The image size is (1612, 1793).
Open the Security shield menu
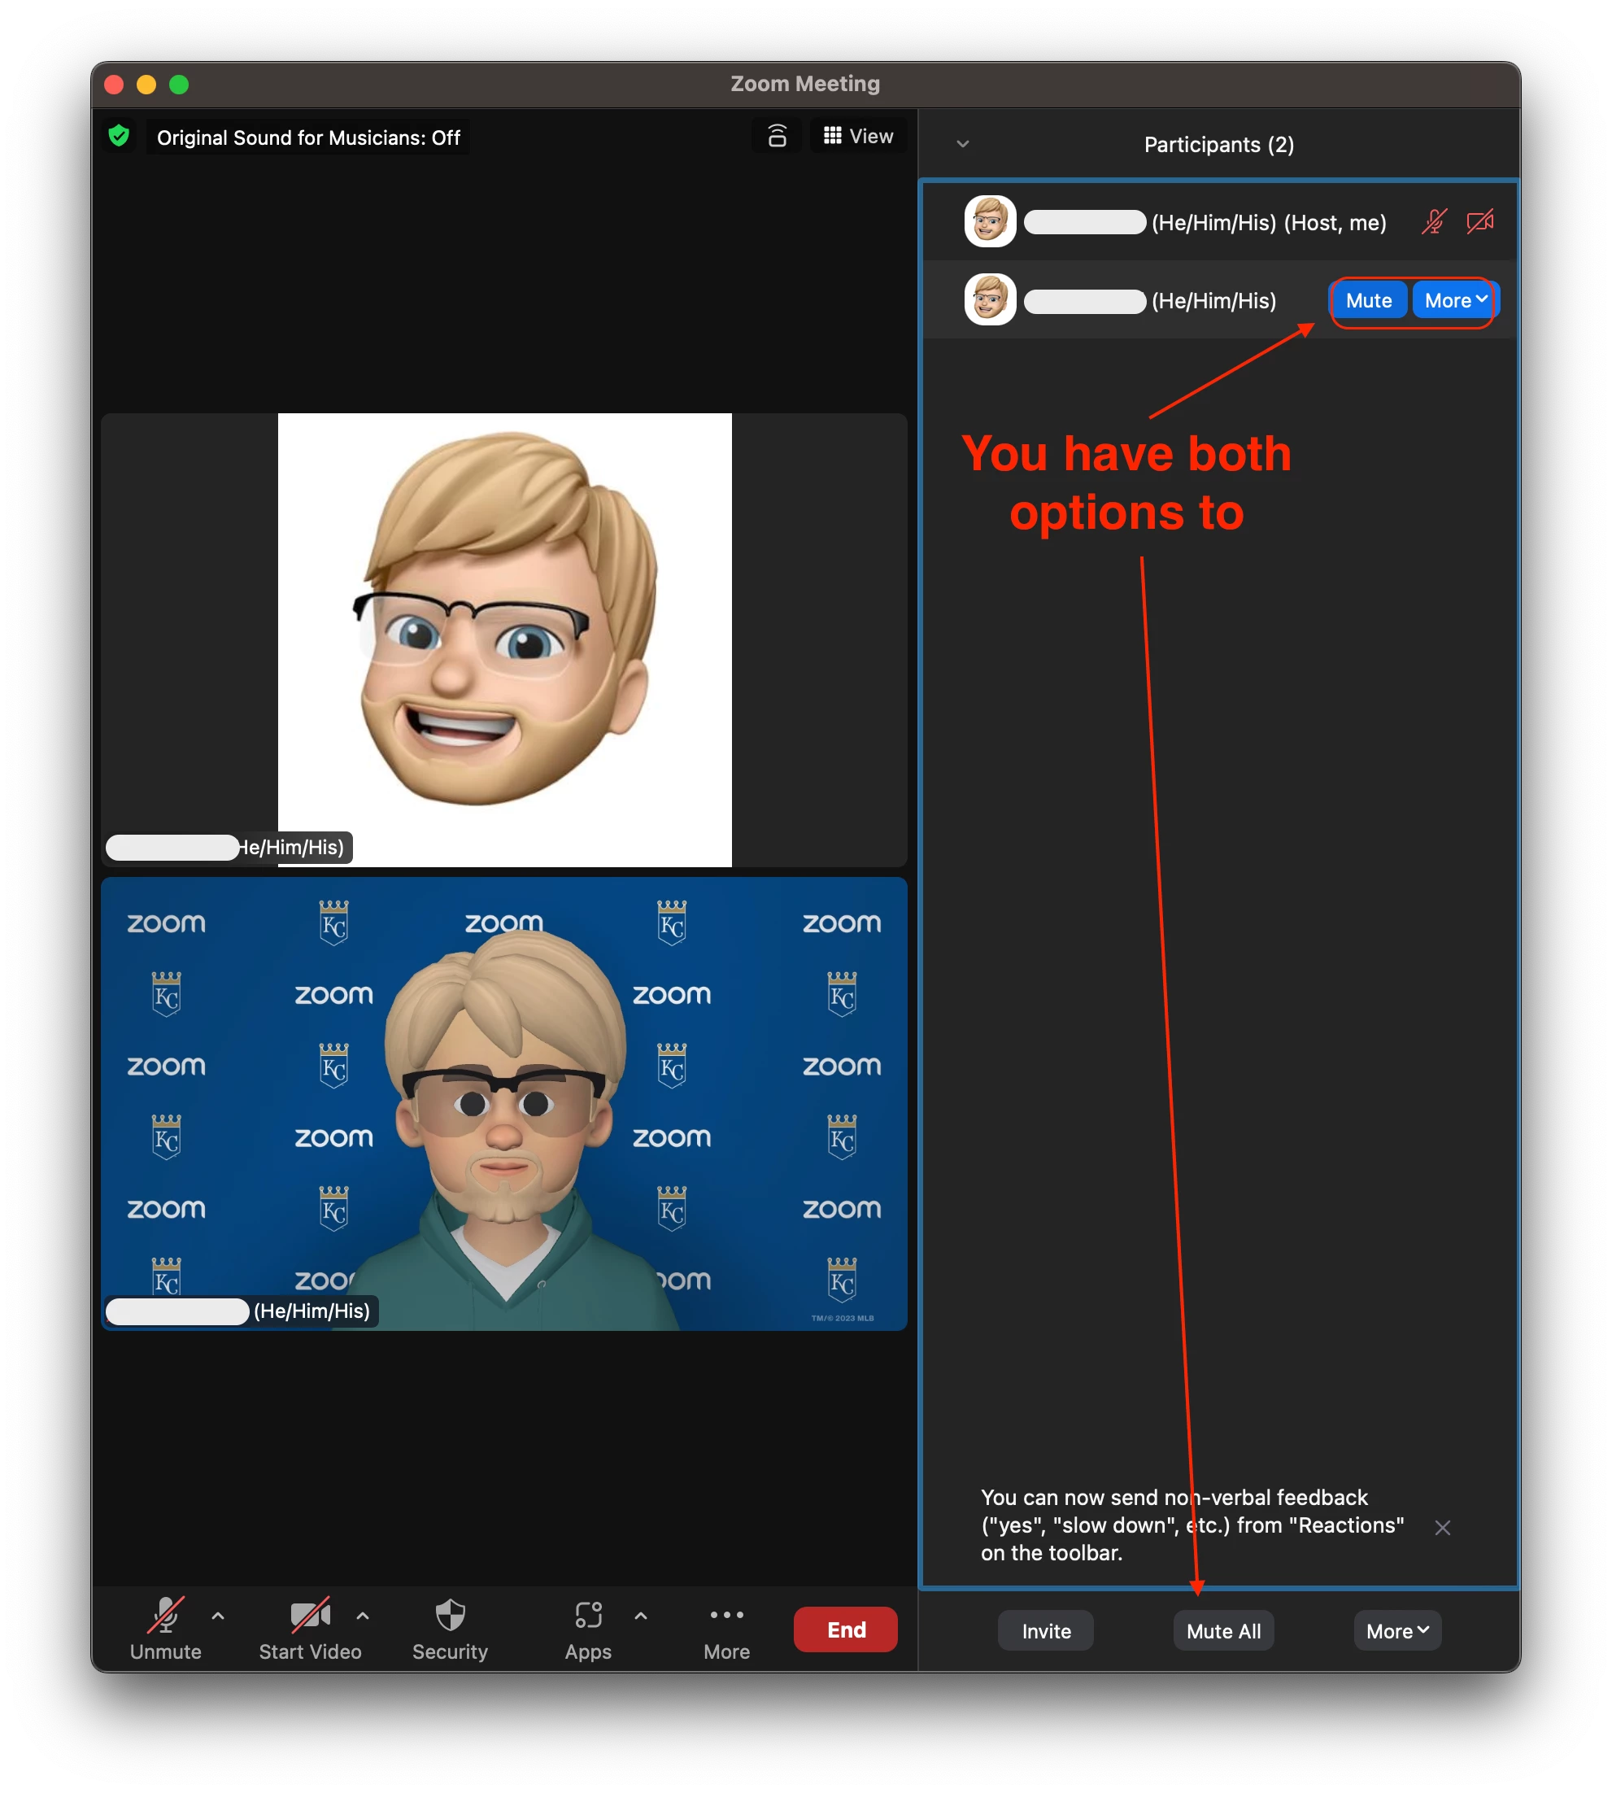tap(450, 1628)
